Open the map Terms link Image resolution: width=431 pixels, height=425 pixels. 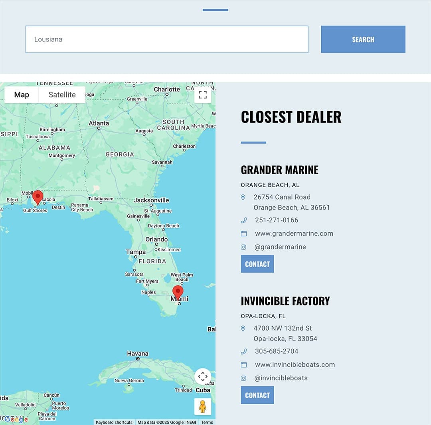point(207,422)
